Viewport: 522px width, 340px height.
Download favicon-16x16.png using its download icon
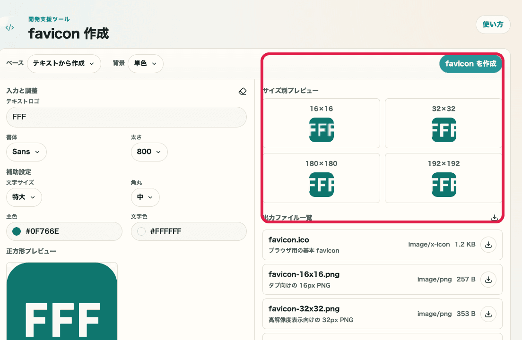click(x=488, y=280)
